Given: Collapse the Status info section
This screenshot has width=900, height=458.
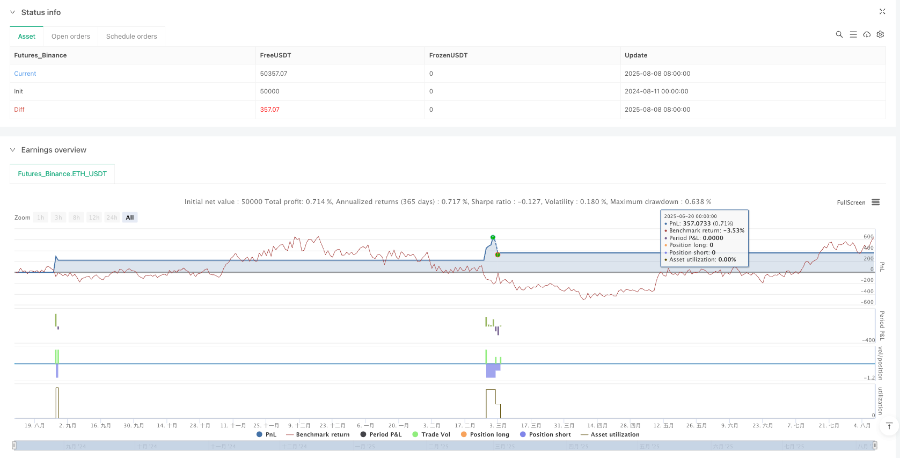Looking at the screenshot, I should pos(12,12).
